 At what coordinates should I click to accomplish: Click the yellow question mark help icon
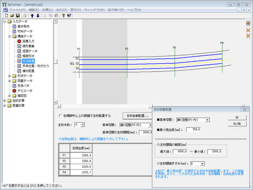point(63,15)
